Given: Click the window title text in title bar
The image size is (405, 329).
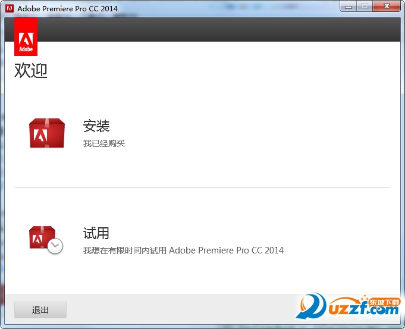Looking at the screenshot, I should coord(67,8).
